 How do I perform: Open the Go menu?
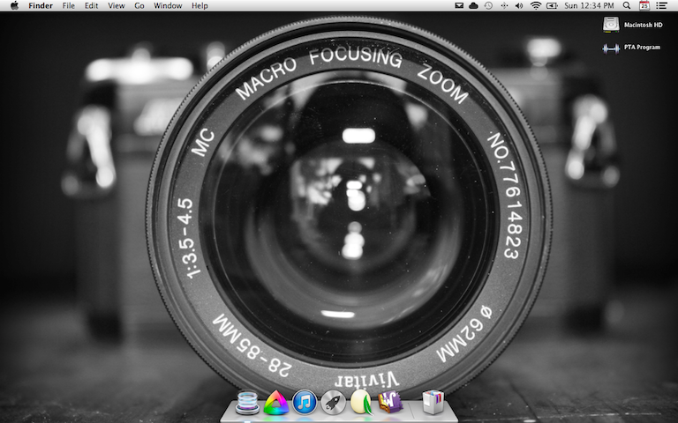[139, 5]
